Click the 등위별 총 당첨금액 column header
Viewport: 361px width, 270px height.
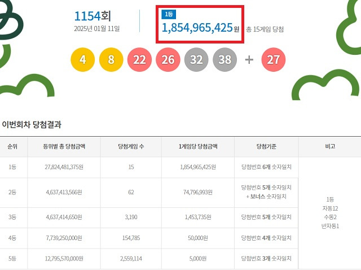pyautogui.click(x=64, y=146)
